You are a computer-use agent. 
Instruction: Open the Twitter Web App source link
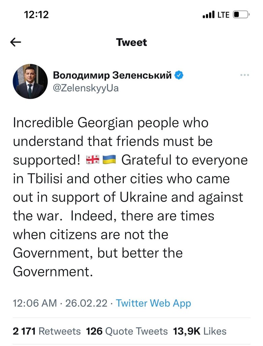tap(153, 303)
